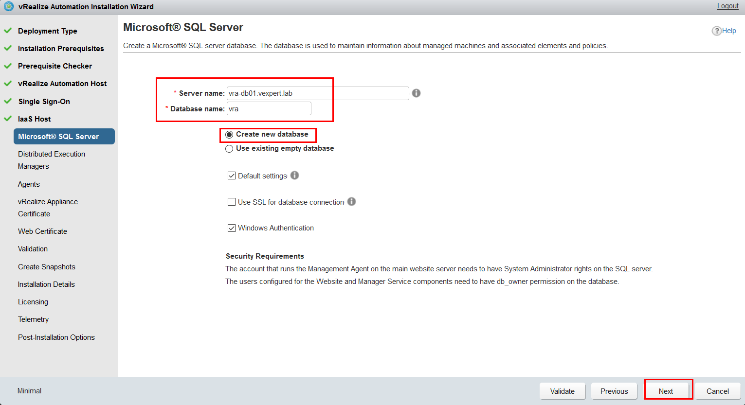The height and width of the screenshot is (405, 745).
Task: Click into the Server name input field
Action: tap(318, 93)
